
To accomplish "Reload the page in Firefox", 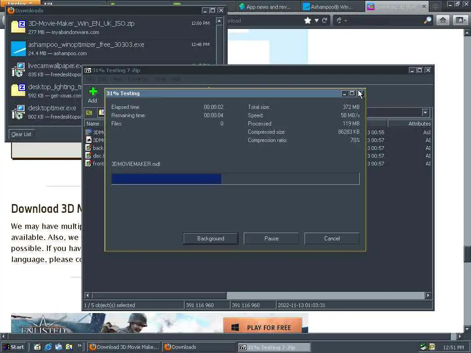I will [x=324, y=20].
